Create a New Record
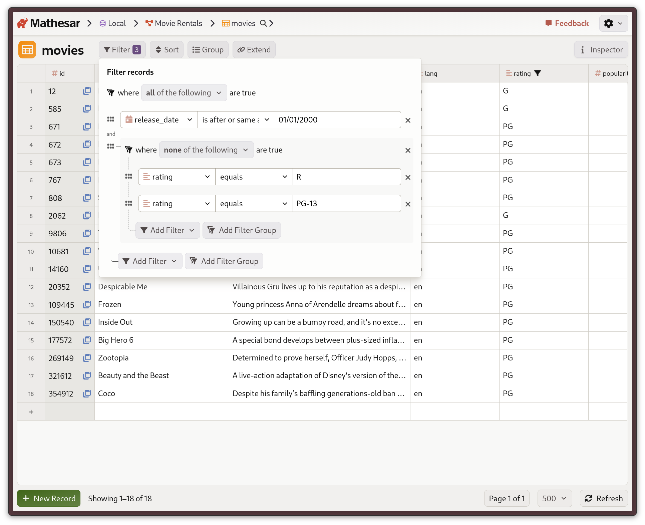 [x=48, y=498]
